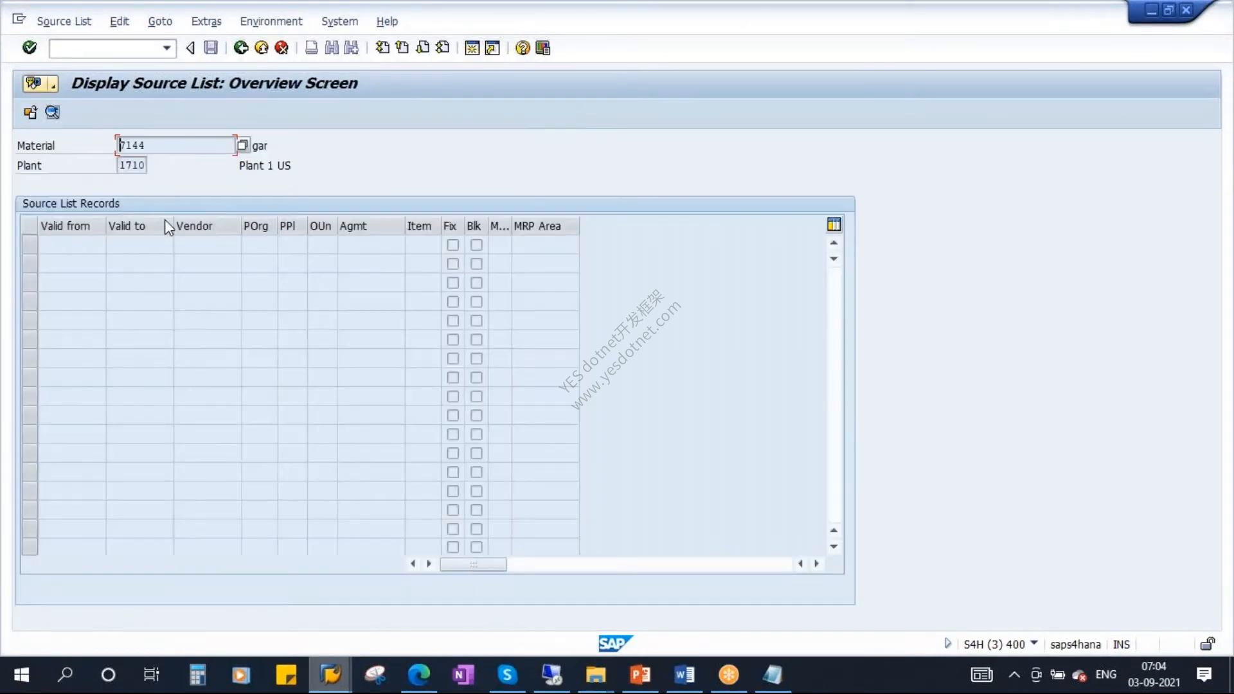
Task: Click the SAP window menu icon
Action: point(19,19)
